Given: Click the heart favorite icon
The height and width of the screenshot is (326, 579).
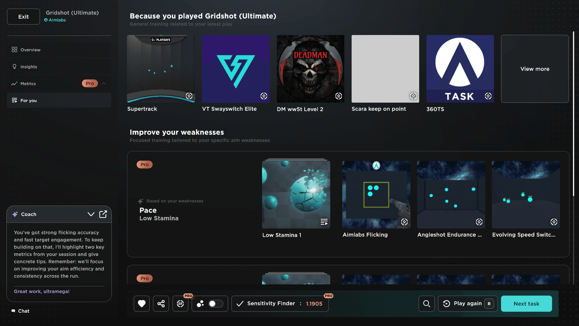Looking at the screenshot, I should pos(141,304).
